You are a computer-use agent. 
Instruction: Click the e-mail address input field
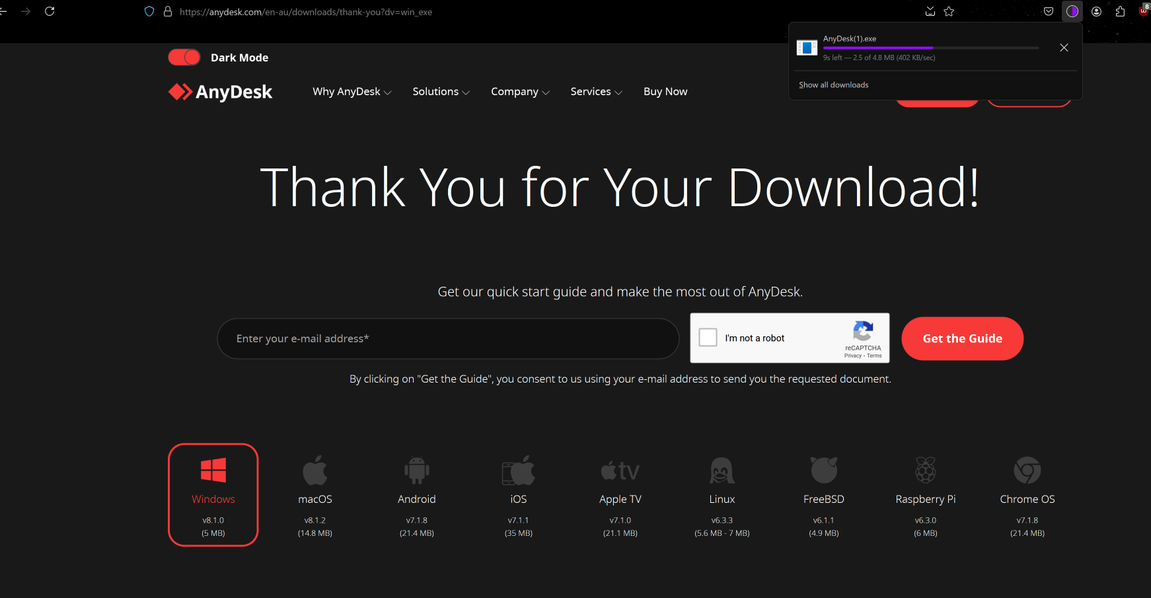point(448,338)
